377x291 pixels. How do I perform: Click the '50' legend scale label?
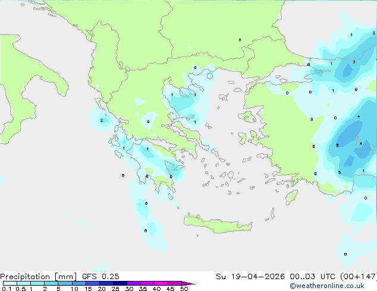coord(184,289)
